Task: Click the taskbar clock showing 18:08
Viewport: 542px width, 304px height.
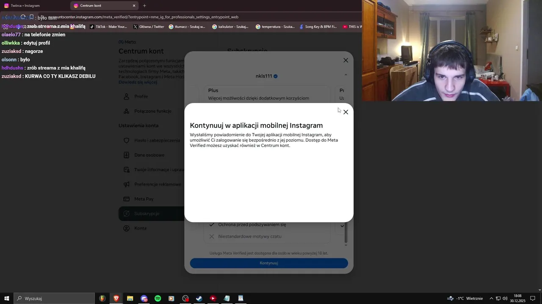Action: (517, 299)
